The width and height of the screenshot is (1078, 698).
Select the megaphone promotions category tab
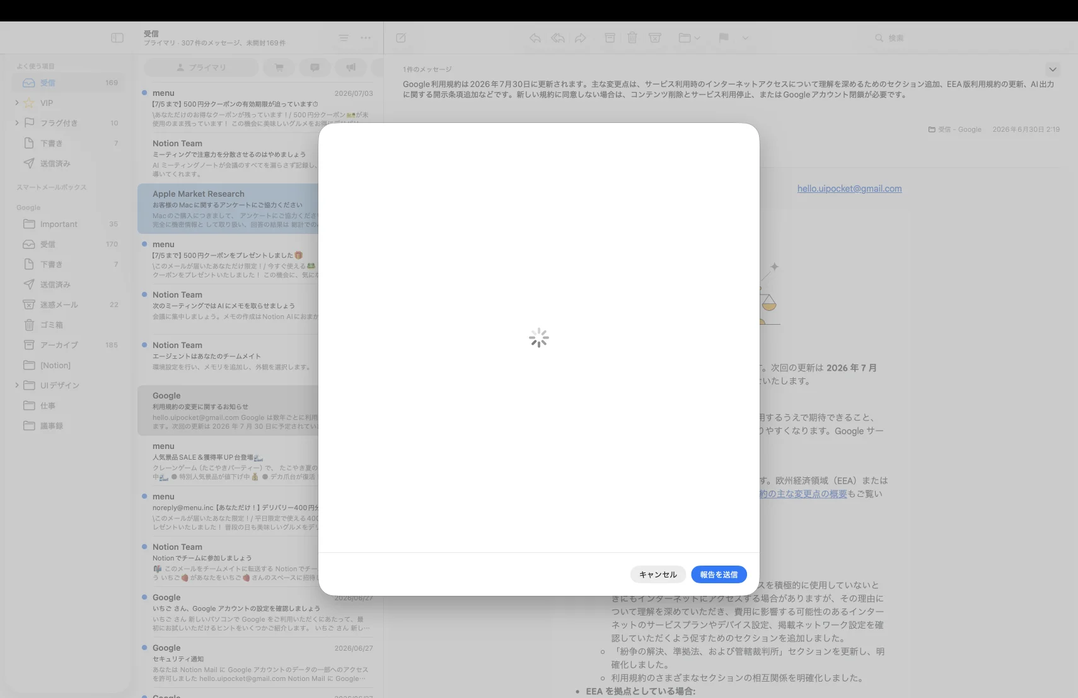(x=351, y=67)
